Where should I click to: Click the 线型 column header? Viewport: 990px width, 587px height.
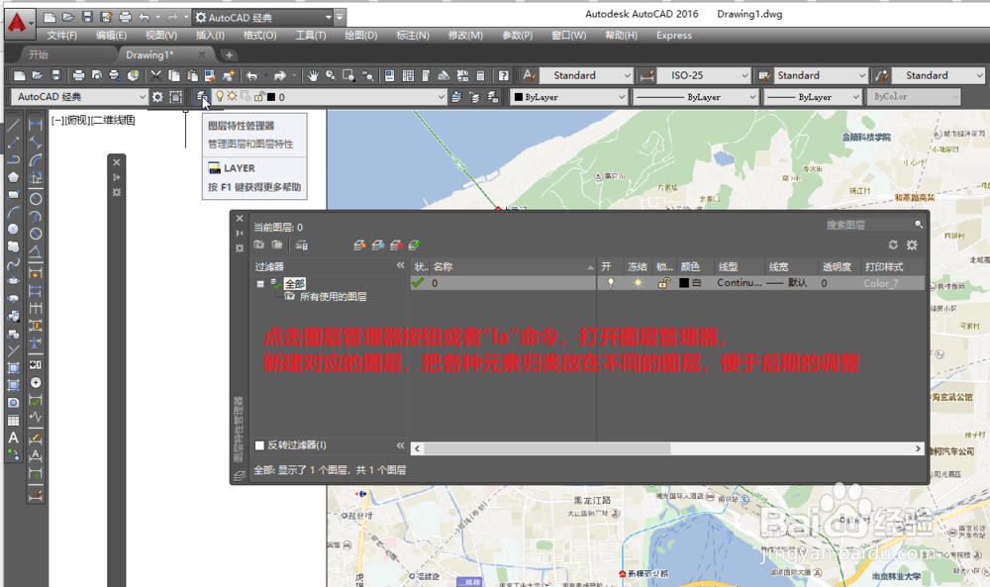[740, 267]
